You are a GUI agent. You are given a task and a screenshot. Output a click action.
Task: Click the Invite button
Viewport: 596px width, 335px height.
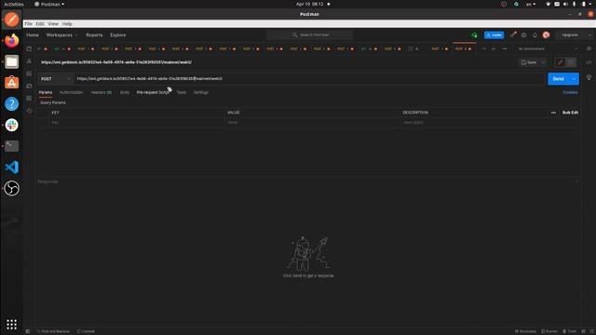coord(494,35)
